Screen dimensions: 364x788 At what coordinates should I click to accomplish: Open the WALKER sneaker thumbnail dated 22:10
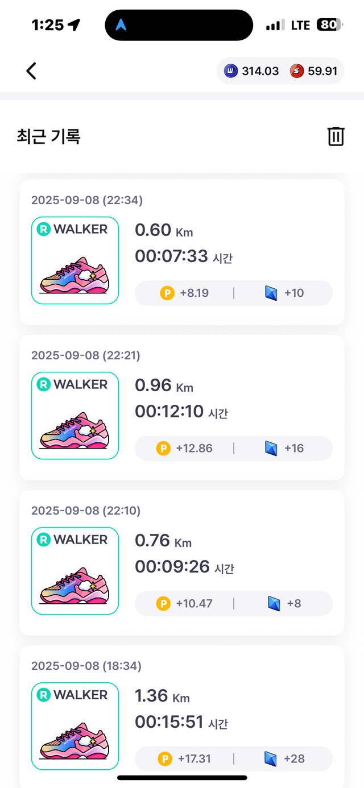[x=75, y=571]
